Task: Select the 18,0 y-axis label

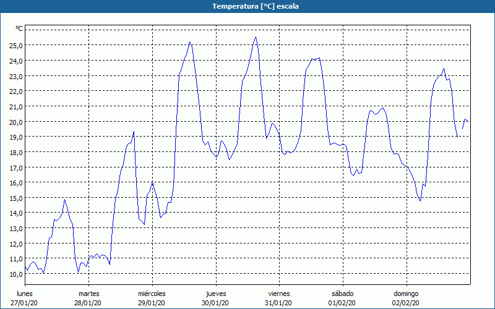Action: [16, 152]
